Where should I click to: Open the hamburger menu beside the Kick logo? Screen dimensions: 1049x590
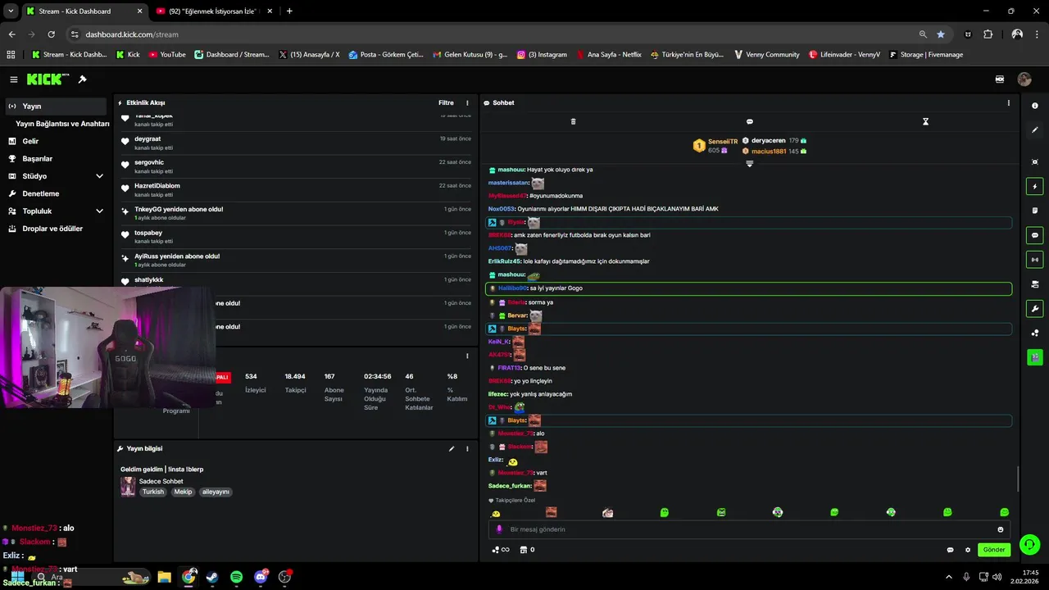point(14,79)
